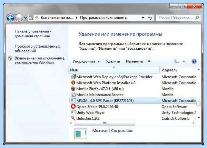The height and width of the screenshot is (148, 207).
Task: Click the "Изменить" toolbar button
Action: (x=134, y=61)
